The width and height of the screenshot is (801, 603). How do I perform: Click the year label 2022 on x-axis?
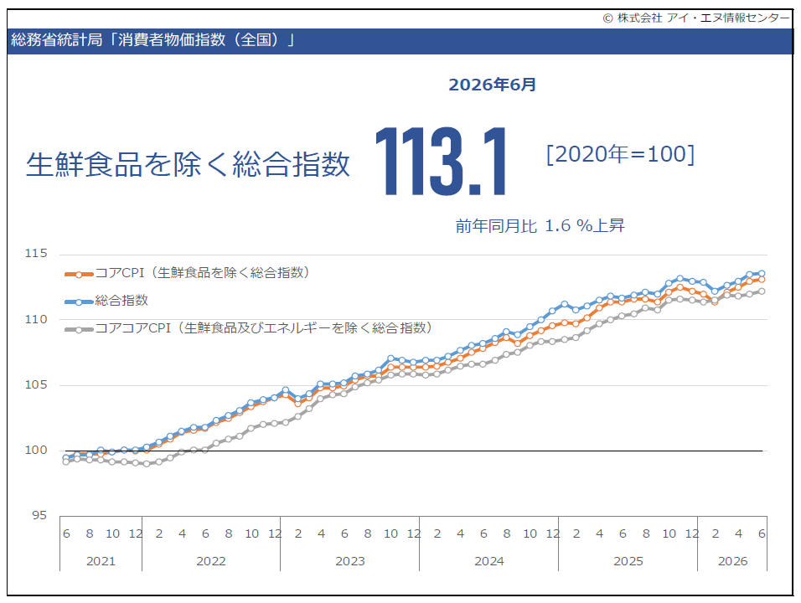coord(211,561)
